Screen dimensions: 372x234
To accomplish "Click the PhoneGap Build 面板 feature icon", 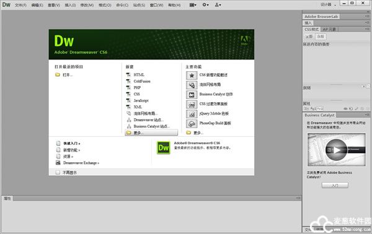I will click(x=192, y=124).
